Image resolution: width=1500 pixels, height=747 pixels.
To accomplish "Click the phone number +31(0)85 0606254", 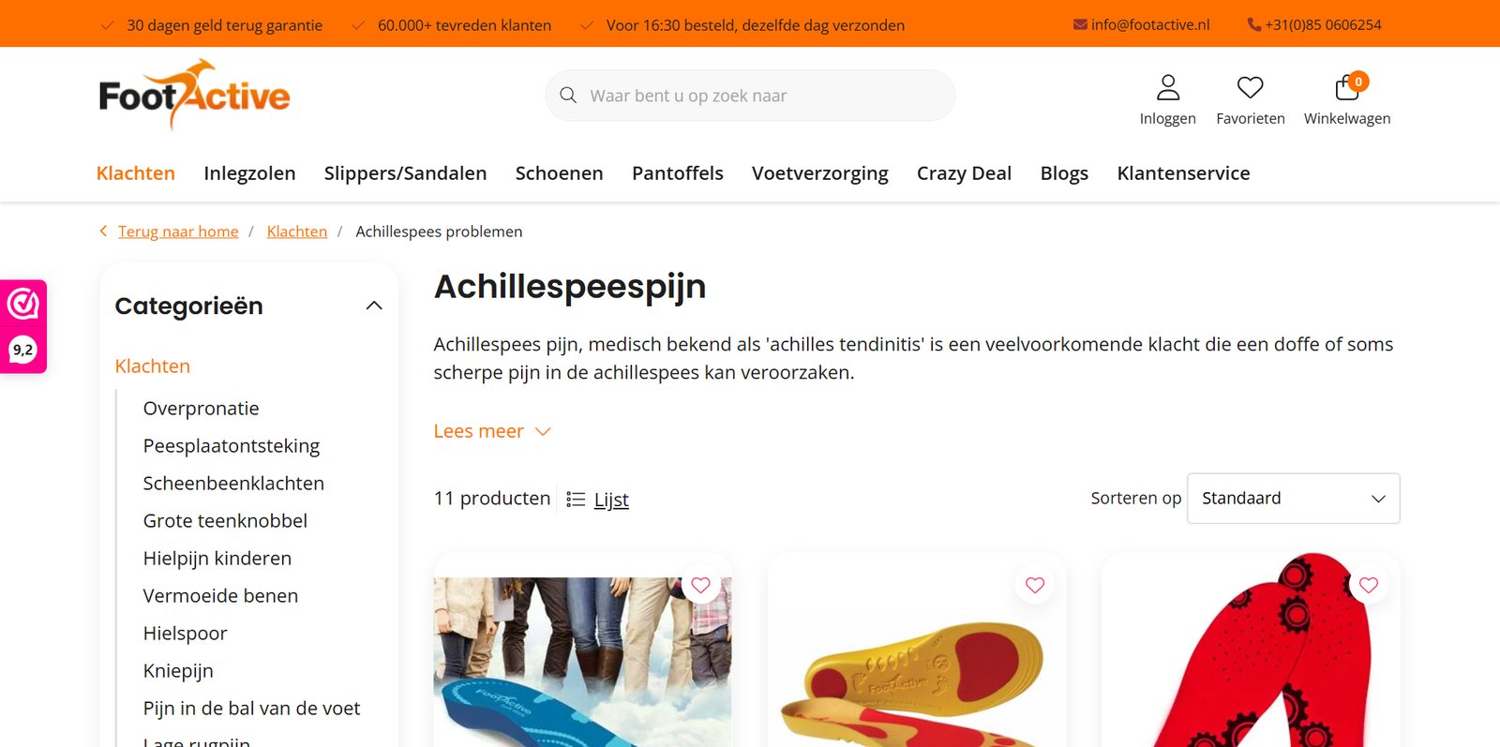I will pyautogui.click(x=1314, y=24).
